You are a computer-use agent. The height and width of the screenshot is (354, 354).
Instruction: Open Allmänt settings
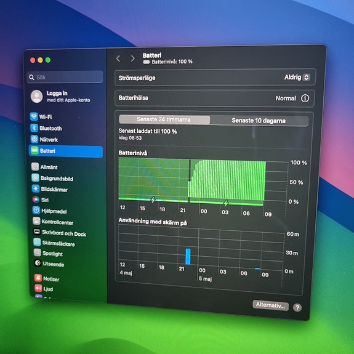pos(44,167)
